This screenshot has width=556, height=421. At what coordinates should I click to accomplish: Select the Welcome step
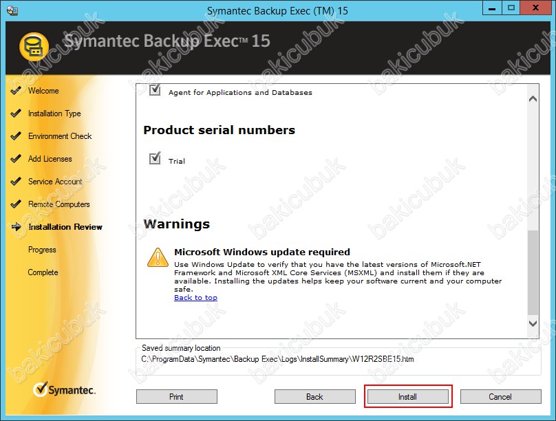point(43,91)
